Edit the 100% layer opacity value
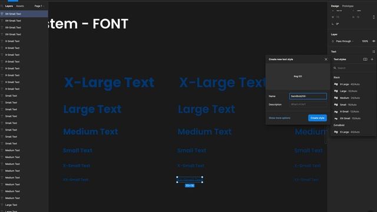Screen dimensions: 377x212 365,41
